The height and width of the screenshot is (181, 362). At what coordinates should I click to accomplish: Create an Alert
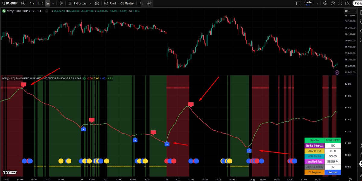[x=110, y=3]
